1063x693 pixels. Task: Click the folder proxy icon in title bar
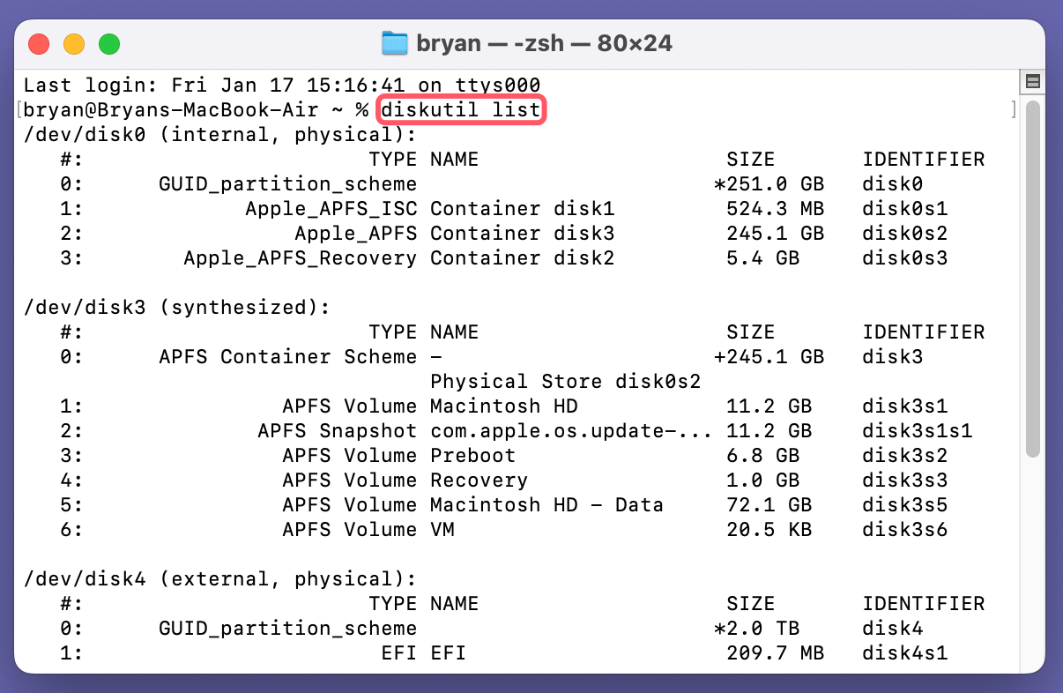pyautogui.click(x=395, y=42)
